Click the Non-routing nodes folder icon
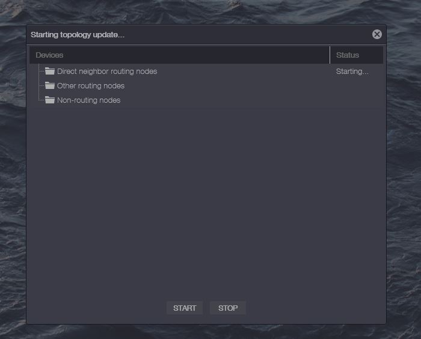This screenshot has width=421, height=339. pyautogui.click(x=50, y=100)
